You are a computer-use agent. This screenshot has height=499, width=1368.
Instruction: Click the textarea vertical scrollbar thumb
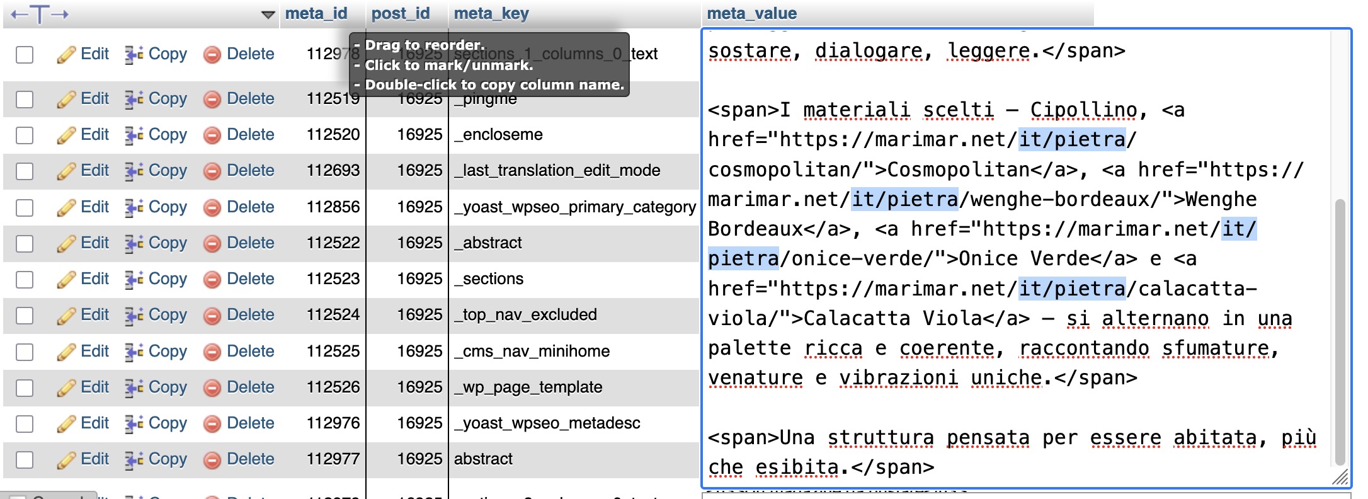click(1340, 333)
